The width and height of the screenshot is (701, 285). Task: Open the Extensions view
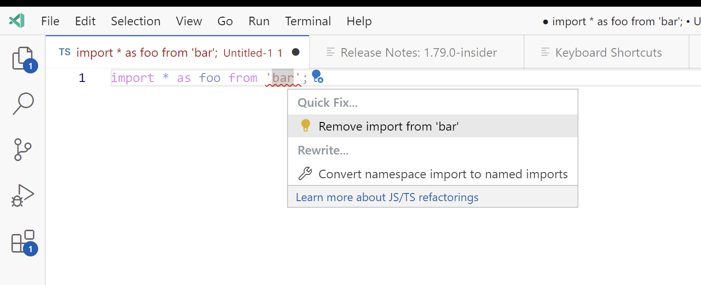coord(22,242)
